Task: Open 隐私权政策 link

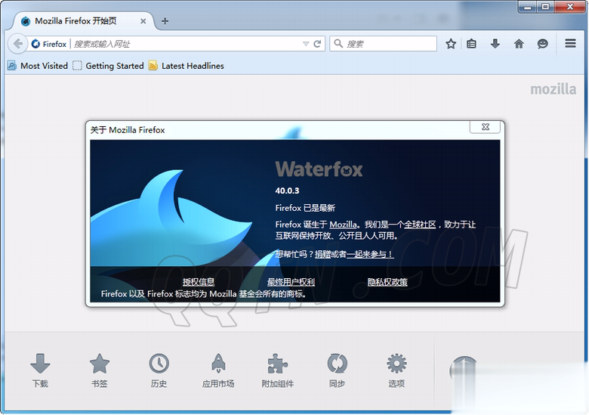Action: point(387,281)
